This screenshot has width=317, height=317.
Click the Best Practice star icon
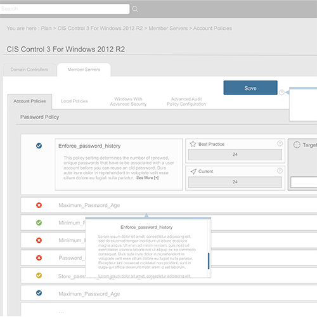pyautogui.click(x=193, y=144)
